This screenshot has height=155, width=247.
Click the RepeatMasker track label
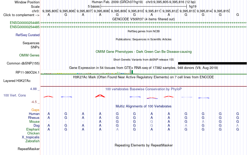tap(29, 149)
